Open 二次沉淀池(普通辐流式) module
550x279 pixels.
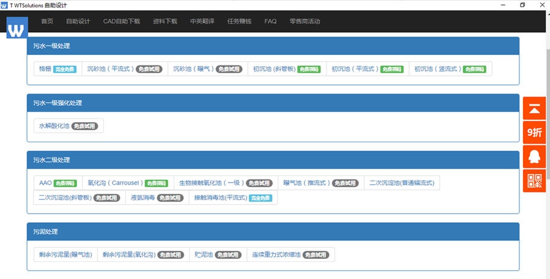click(402, 183)
